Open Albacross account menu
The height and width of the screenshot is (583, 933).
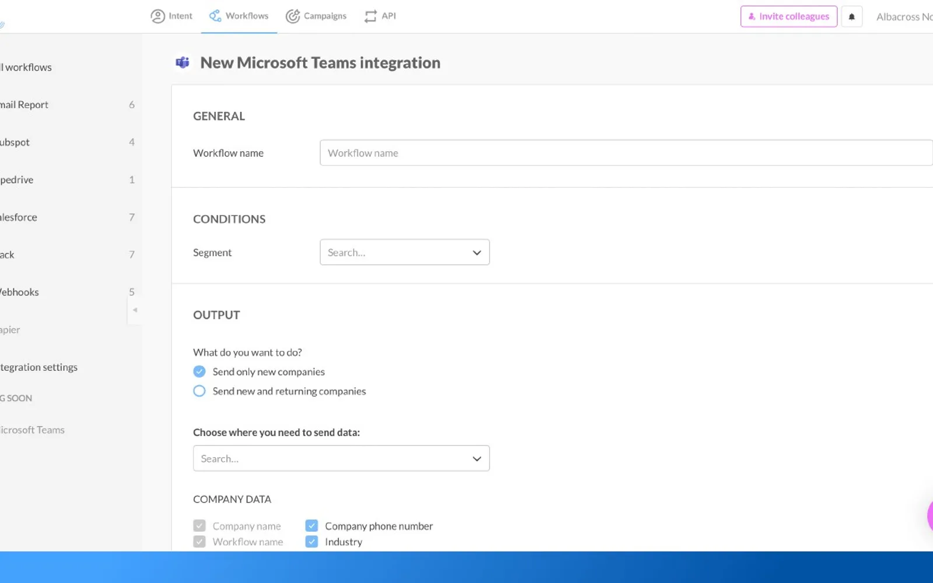pos(904,17)
